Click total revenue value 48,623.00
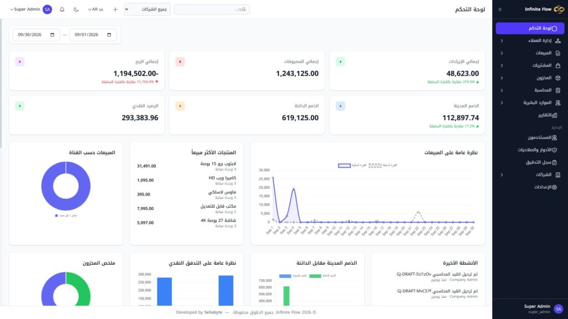This screenshot has width=568, height=319. (x=463, y=74)
